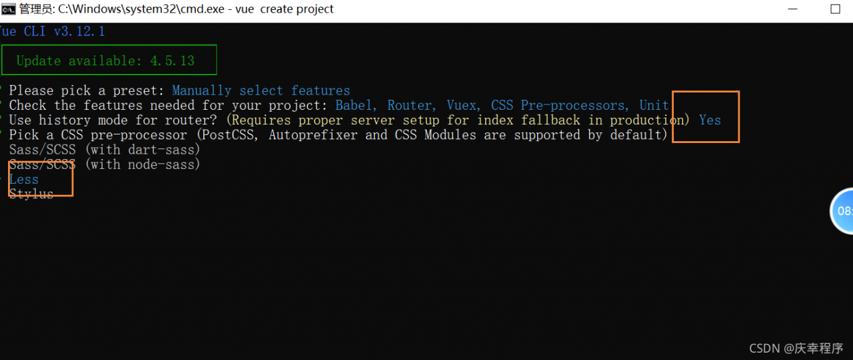Click the CSDN watermark at bottom right
This screenshot has height=360, width=853.
(796, 349)
